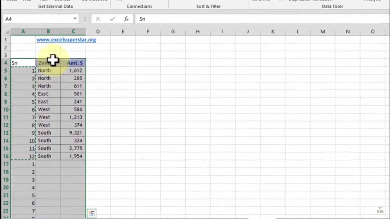
Task: Click the cell with amount 1,954
Action: [73, 156]
